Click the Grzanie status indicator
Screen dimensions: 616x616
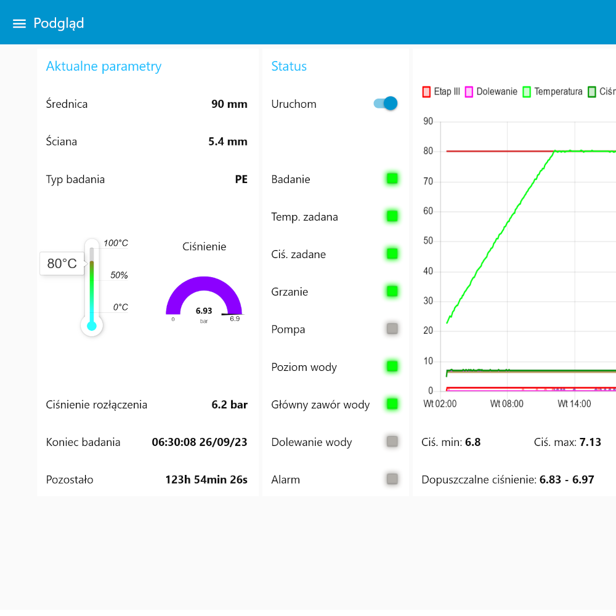[x=392, y=291]
